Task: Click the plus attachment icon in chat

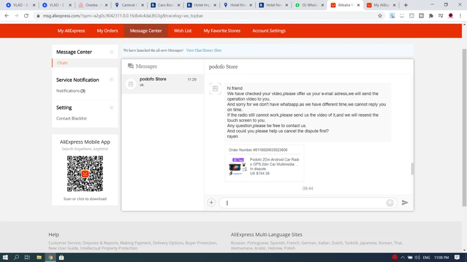Action: (211, 202)
